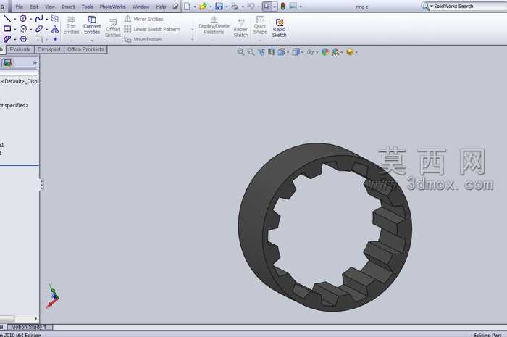Open Display/Delete Relations
The height and width of the screenshot is (337, 507).
coord(214,25)
